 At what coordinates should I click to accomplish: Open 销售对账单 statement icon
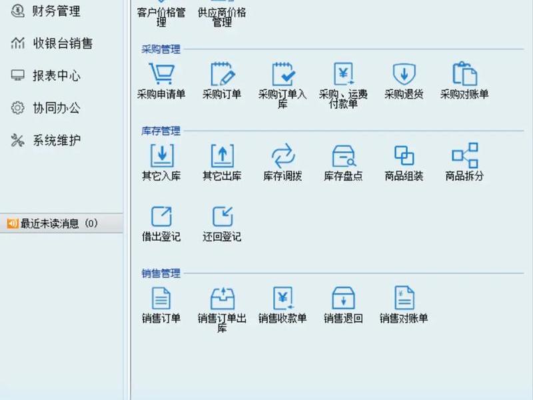pyautogui.click(x=404, y=298)
